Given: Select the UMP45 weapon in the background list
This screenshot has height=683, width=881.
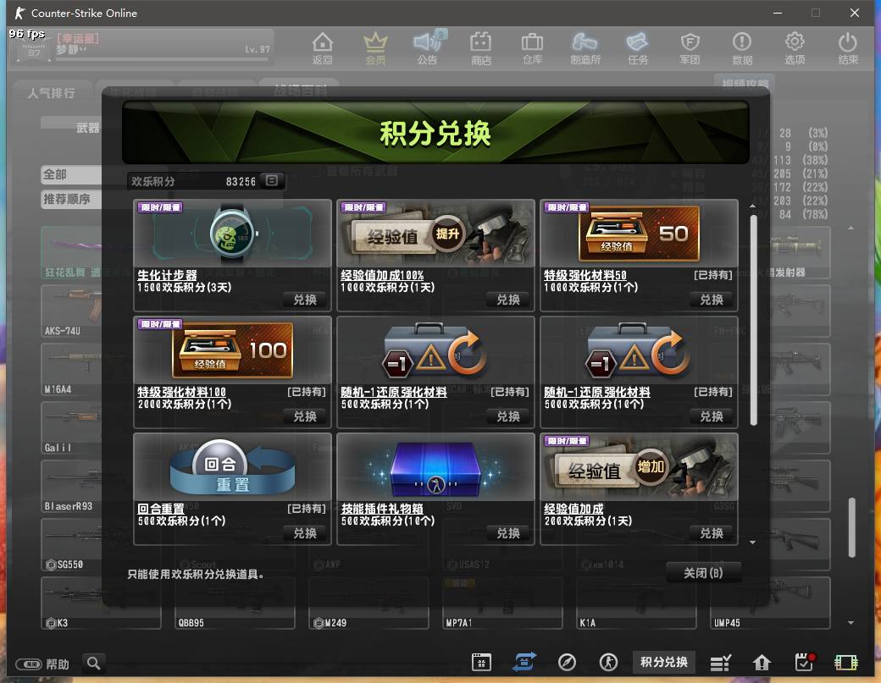Looking at the screenshot, I should coord(770,603).
